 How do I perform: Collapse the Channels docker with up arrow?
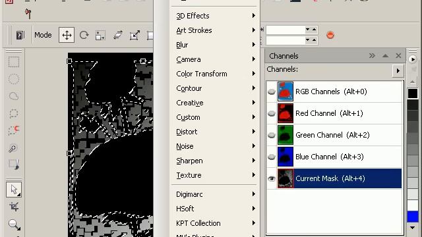385,55
